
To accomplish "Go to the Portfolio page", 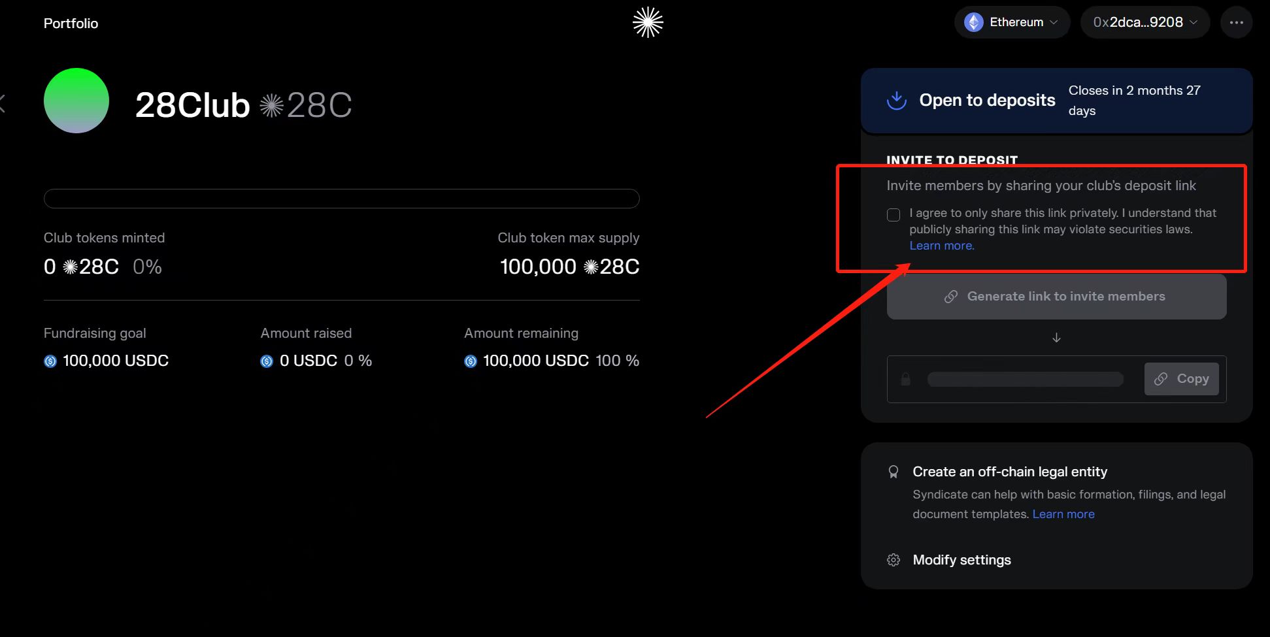I will coord(71,24).
